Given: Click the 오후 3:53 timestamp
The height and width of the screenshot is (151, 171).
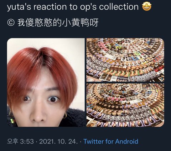Looking at the screenshot, I should pyautogui.click(x=20, y=141).
